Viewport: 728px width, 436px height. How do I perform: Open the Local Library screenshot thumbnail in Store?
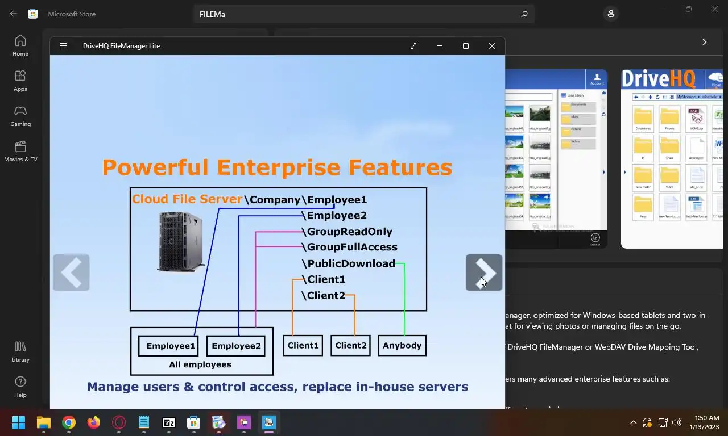click(556, 159)
